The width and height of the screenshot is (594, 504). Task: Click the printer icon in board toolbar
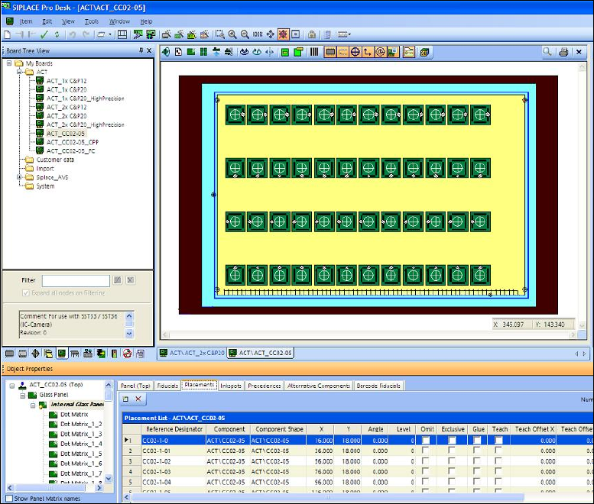tap(563, 52)
